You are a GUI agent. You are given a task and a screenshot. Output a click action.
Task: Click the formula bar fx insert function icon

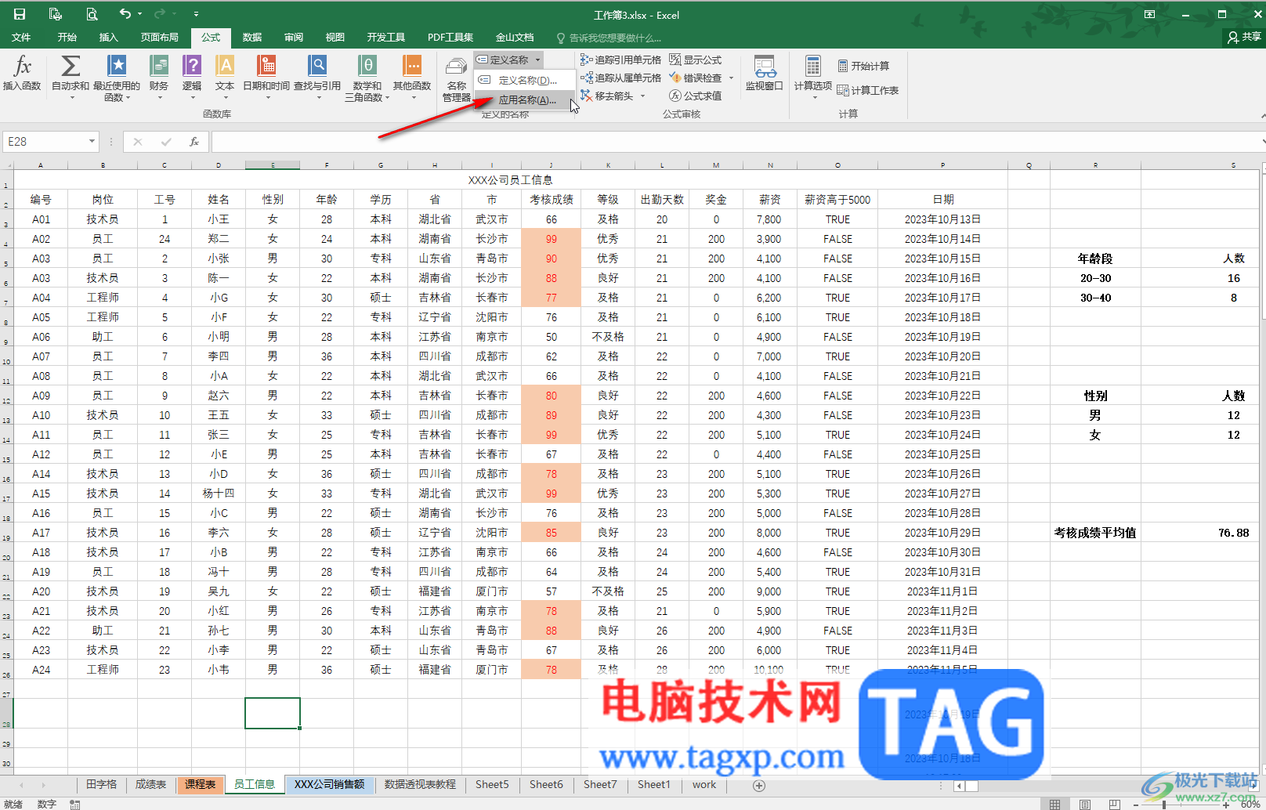point(194,142)
